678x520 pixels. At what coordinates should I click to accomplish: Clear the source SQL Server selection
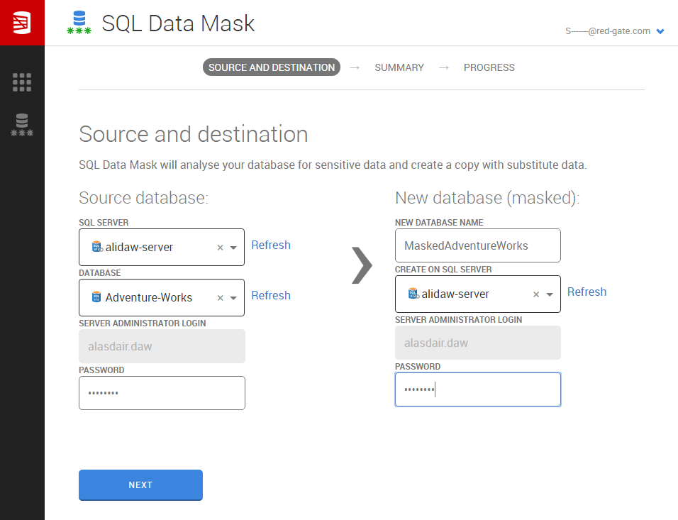(x=220, y=248)
